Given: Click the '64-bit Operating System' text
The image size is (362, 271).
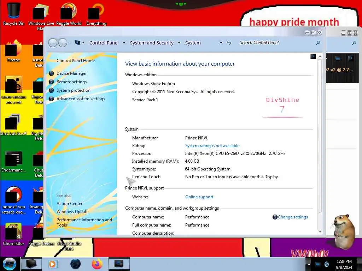Looking at the screenshot, I should [x=208, y=169].
